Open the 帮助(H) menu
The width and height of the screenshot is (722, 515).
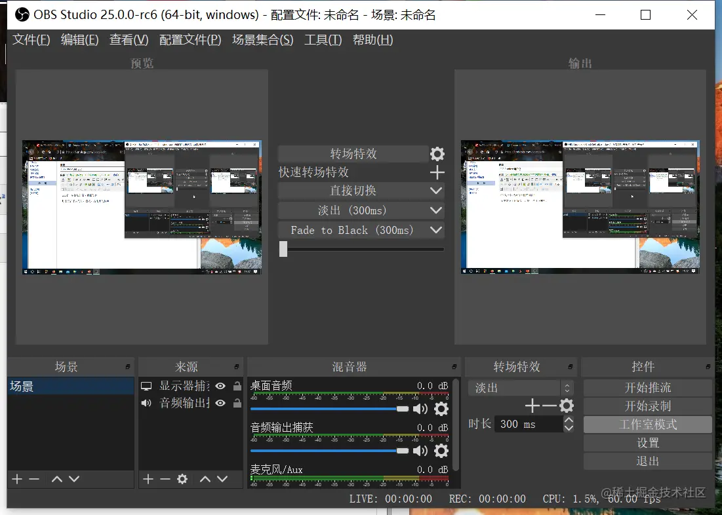(372, 39)
